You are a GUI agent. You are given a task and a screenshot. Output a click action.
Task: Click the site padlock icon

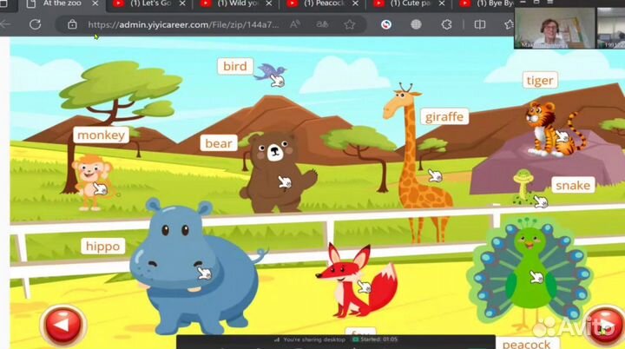(72, 24)
